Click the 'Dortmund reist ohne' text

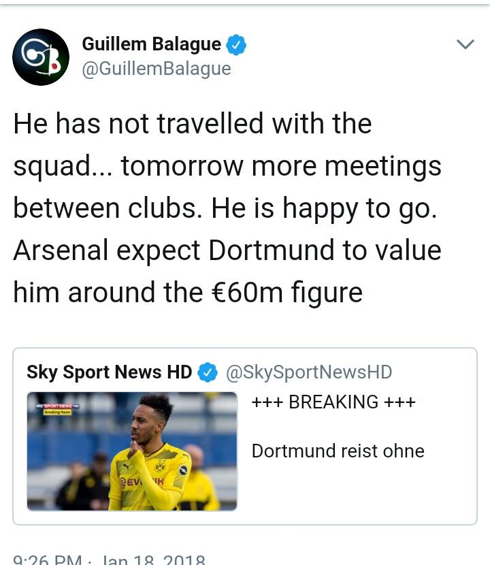338,451
